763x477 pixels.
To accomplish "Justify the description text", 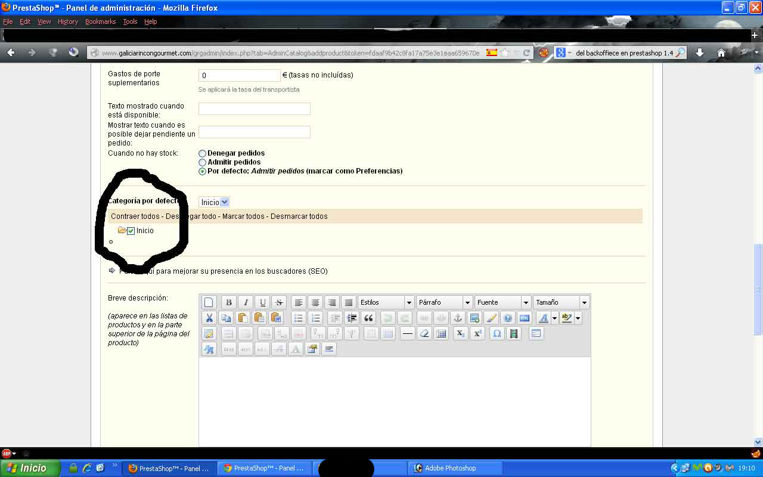I will tap(349, 302).
